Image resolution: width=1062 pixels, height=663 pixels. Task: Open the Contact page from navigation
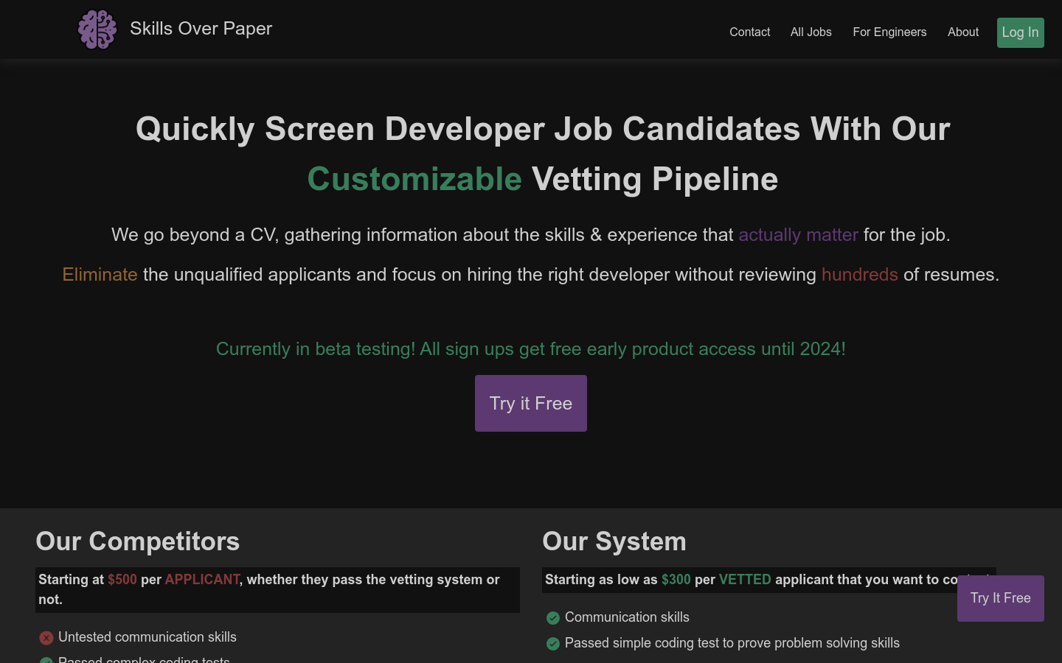pos(749,32)
